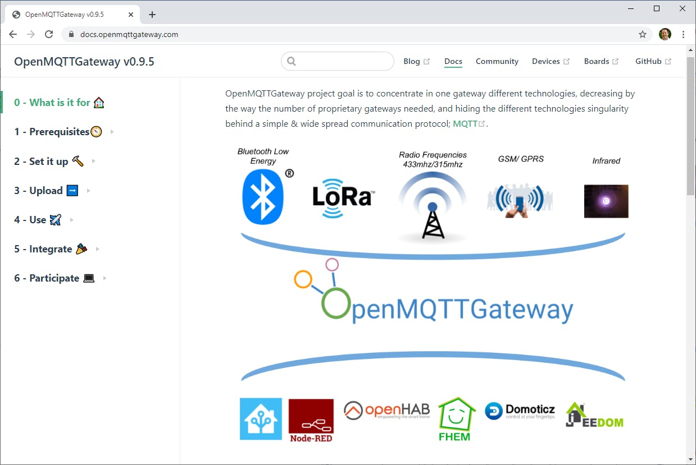696x465 pixels.
Task: Select sidebar item 0 - What is it for
Action: click(x=60, y=103)
